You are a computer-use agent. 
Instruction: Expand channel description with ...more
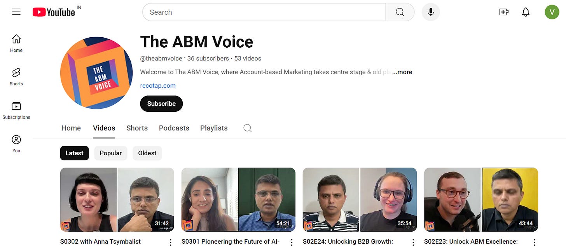point(402,72)
